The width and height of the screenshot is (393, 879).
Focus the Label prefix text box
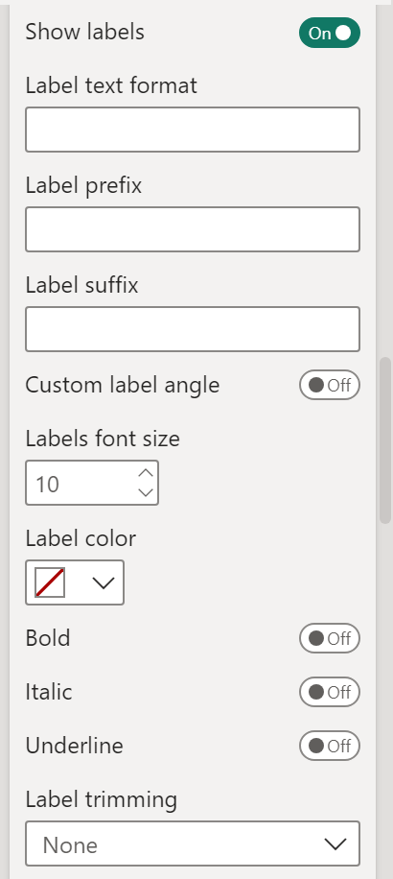(x=193, y=229)
